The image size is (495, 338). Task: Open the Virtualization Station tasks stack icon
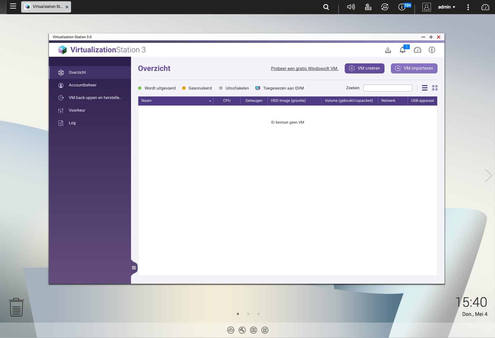[x=388, y=50]
